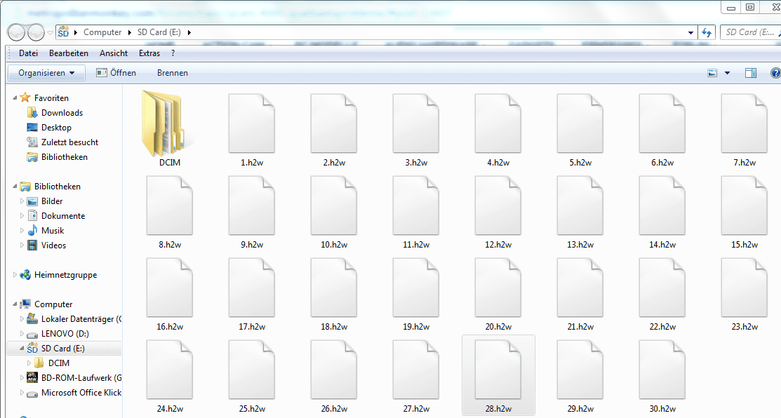
Task: Open view options dropdown arrow
Action: (727, 73)
